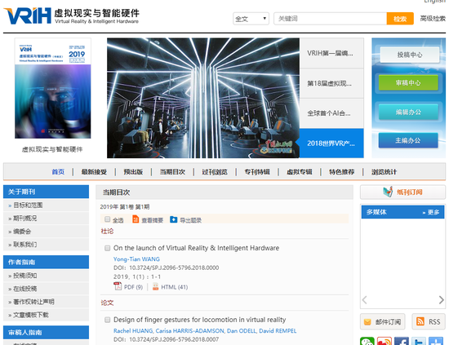Click the PDF icon for first article
This screenshot has width=449, height=345.
point(118,286)
